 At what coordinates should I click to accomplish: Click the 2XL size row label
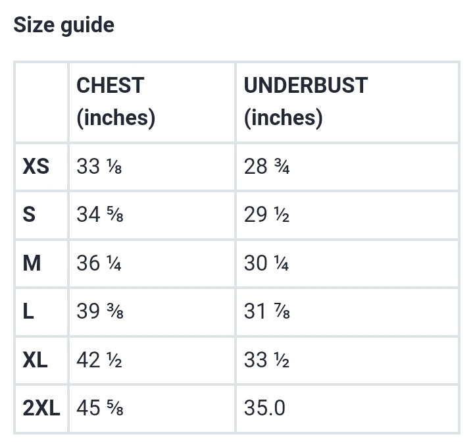(x=41, y=408)
